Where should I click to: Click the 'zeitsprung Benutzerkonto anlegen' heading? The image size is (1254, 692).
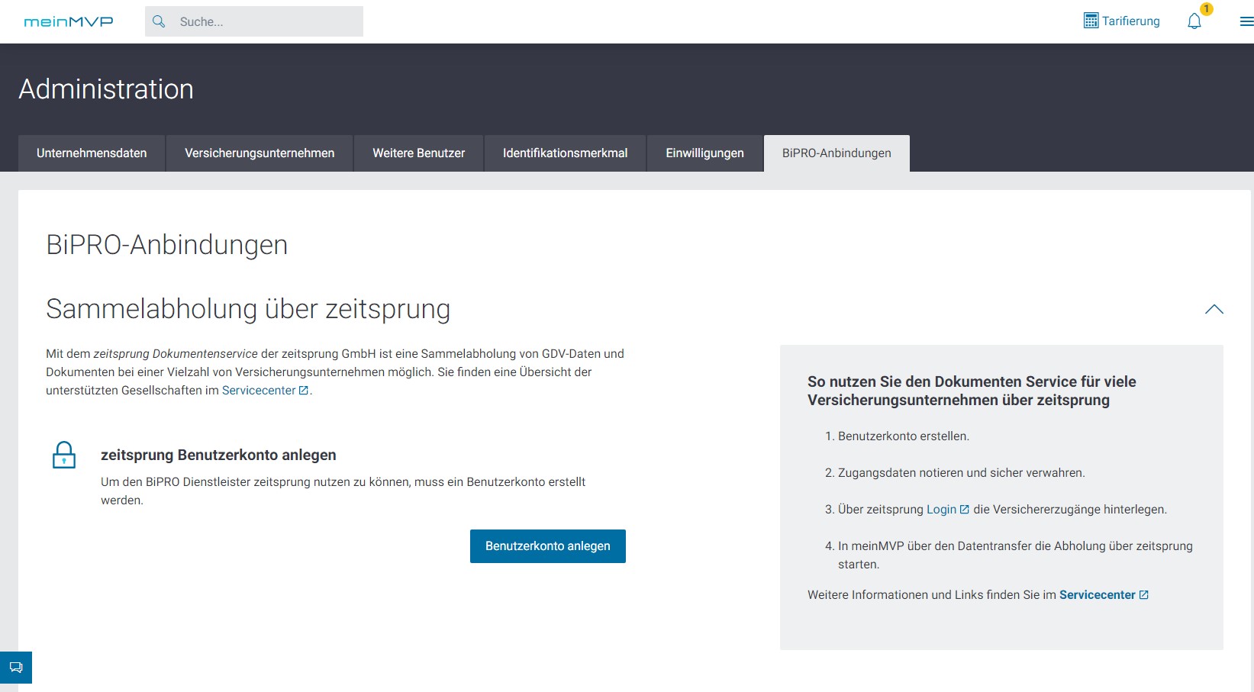coord(218,455)
